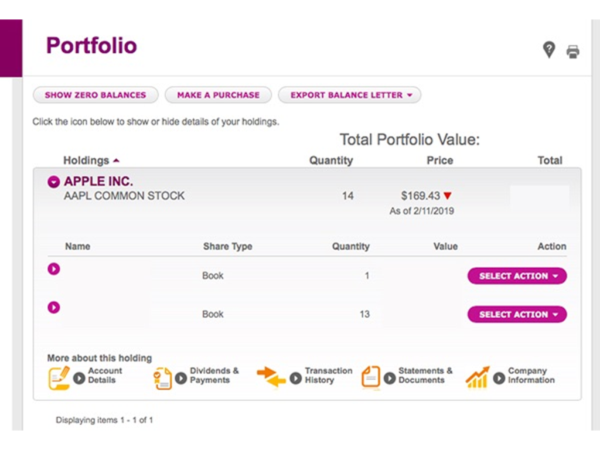Collapse the APPLE INC. holding details
600x450 pixels.
53,182
